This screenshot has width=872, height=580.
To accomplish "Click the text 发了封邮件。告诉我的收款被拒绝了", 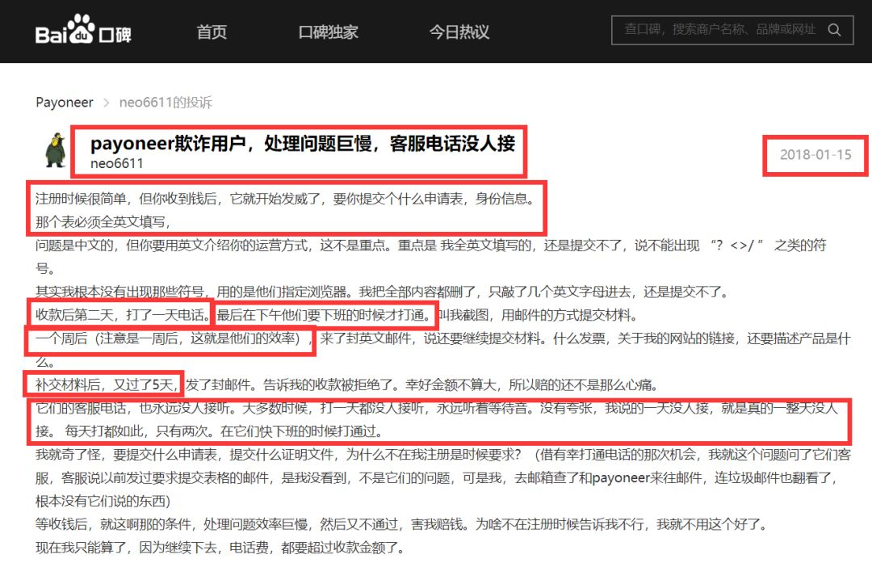I will (x=292, y=385).
